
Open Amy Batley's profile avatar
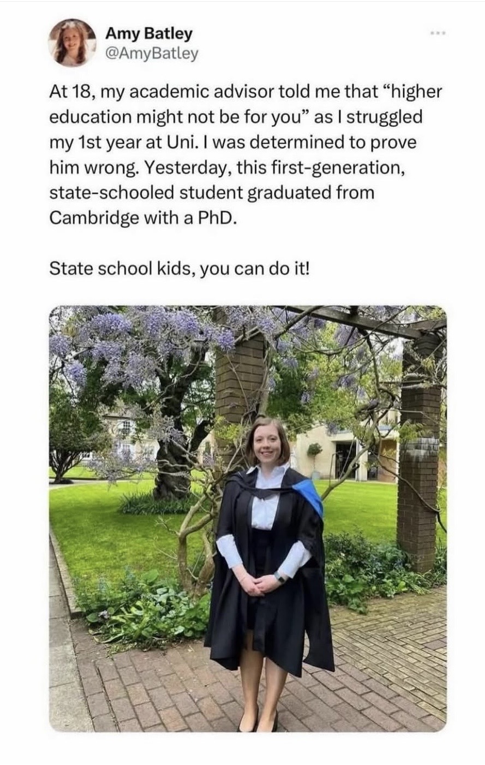pos(73,43)
